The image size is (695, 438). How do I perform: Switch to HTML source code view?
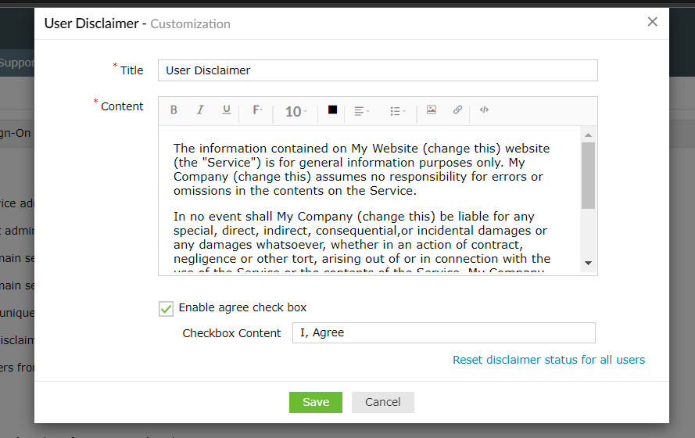click(484, 110)
